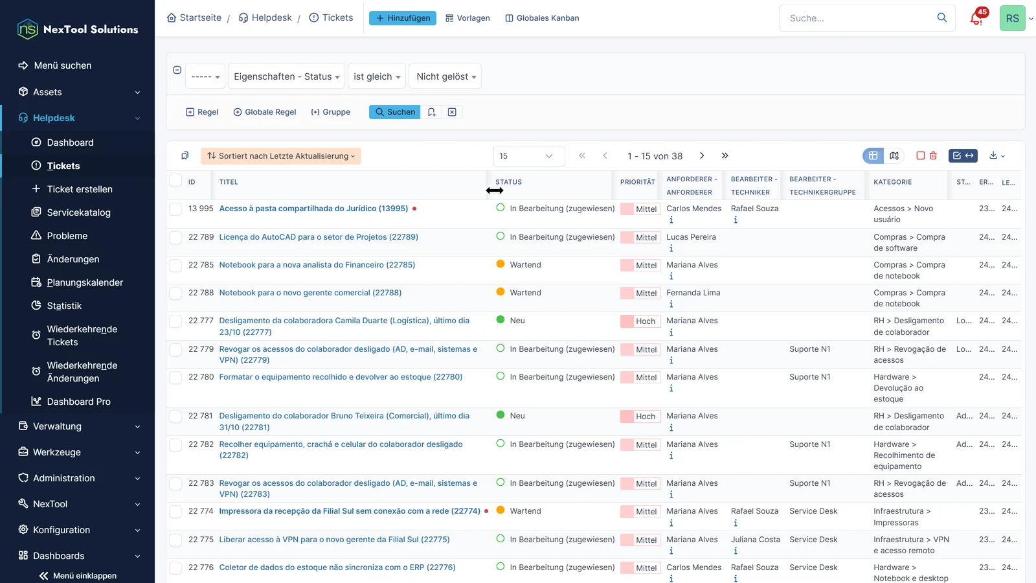This screenshot has height=583, width=1036.
Task: Expand the Assets menu in the sidebar
Action: tap(78, 92)
